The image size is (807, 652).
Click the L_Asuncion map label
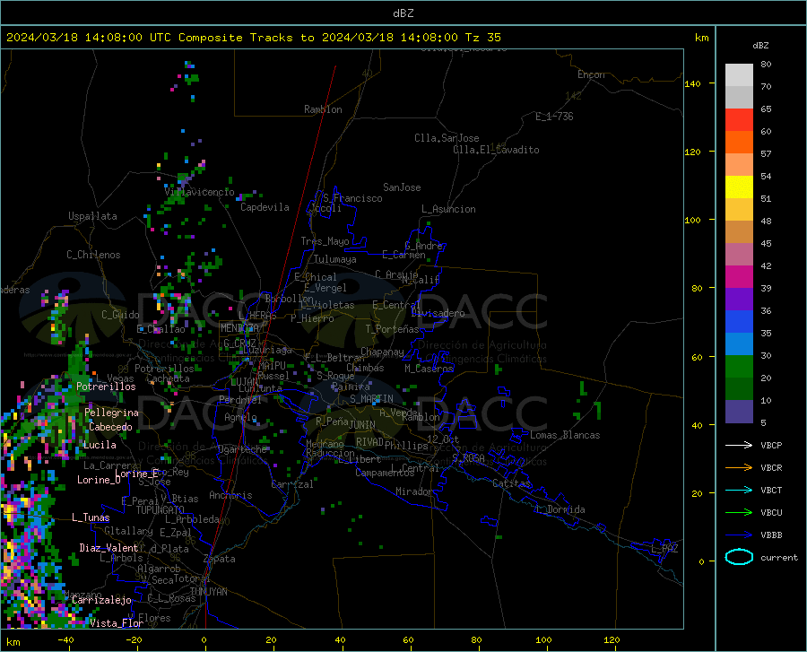(448, 209)
